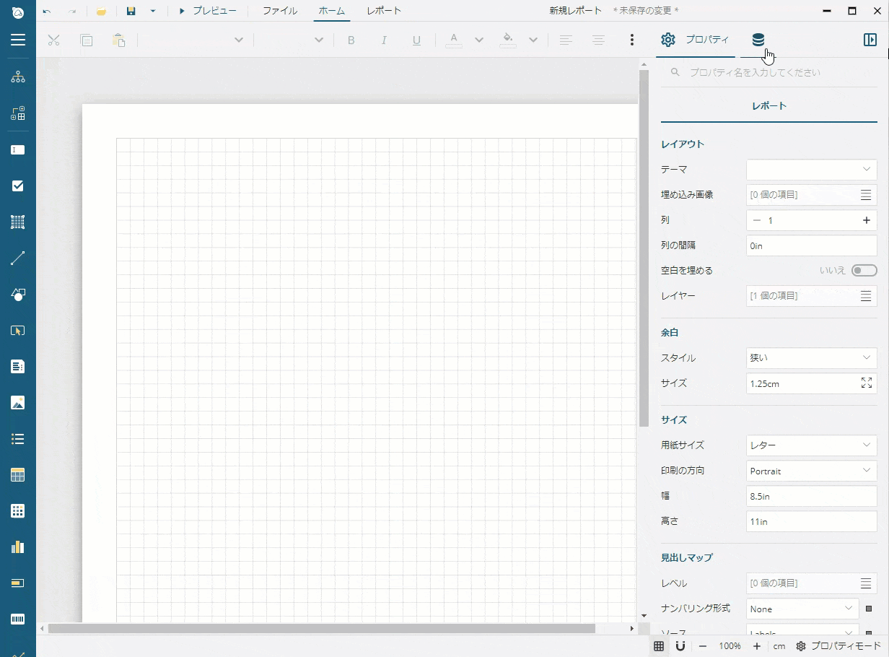
Task: Click the Redo arrow in title bar
Action: click(x=72, y=11)
